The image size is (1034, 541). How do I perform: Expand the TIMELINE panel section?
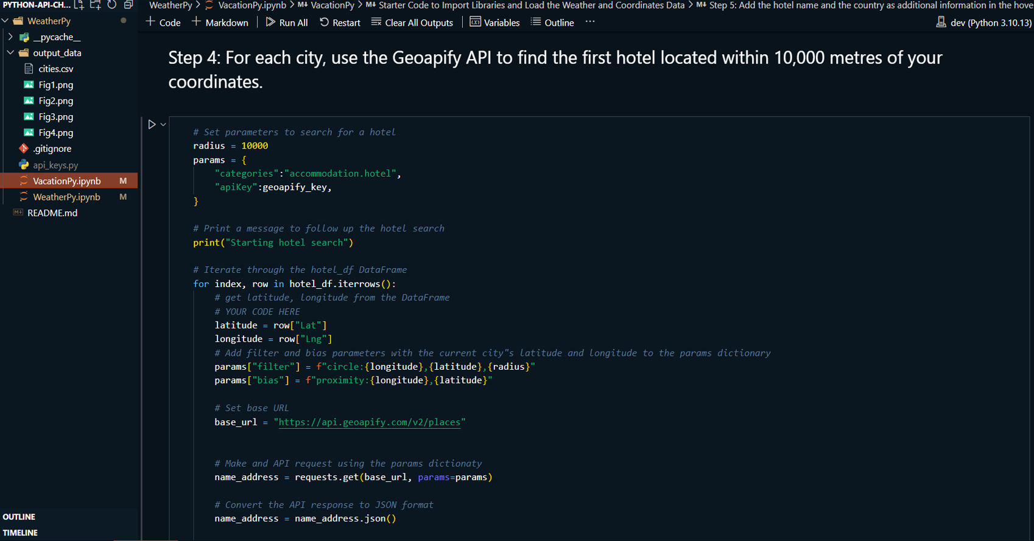point(20,532)
